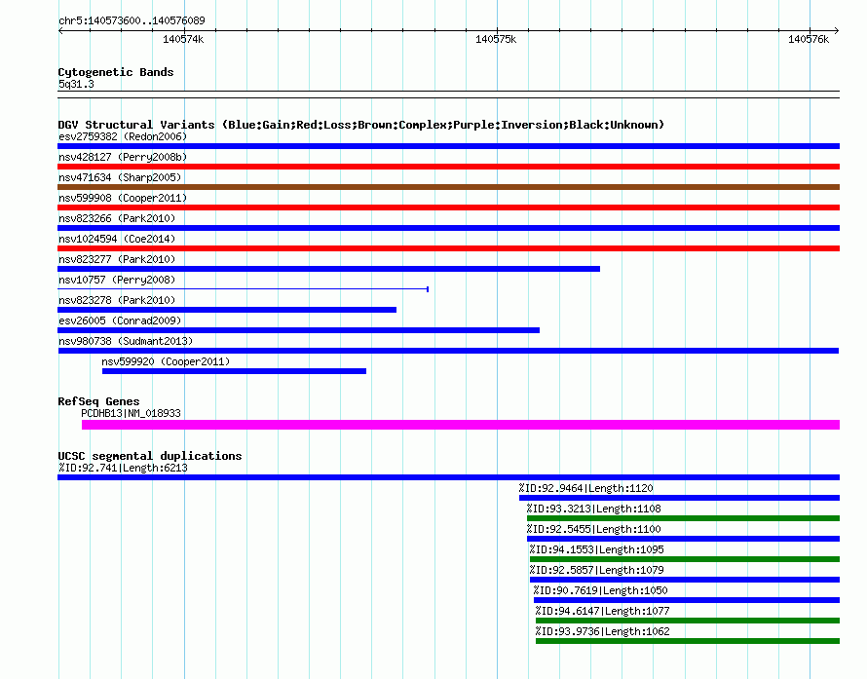Select the nsv428127 (Perry2008b) red loss bar
This screenshot has width=867, height=679.
(x=448, y=167)
